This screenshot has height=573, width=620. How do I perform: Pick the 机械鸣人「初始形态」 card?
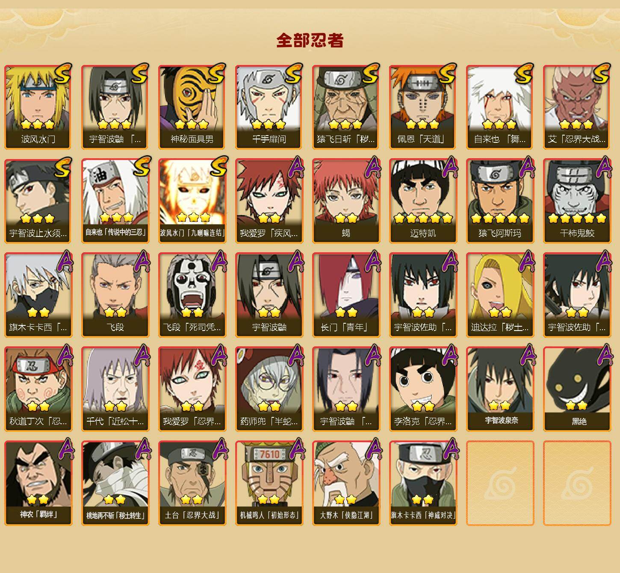pos(269,483)
